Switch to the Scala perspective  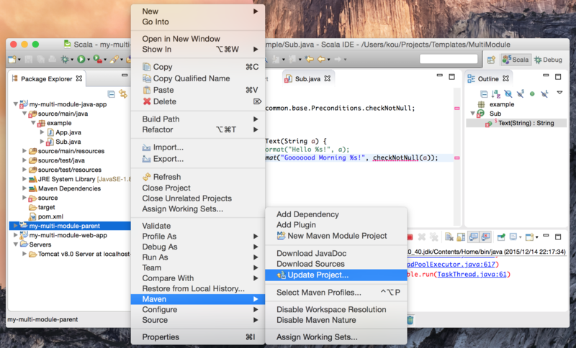[x=516, y=60]
